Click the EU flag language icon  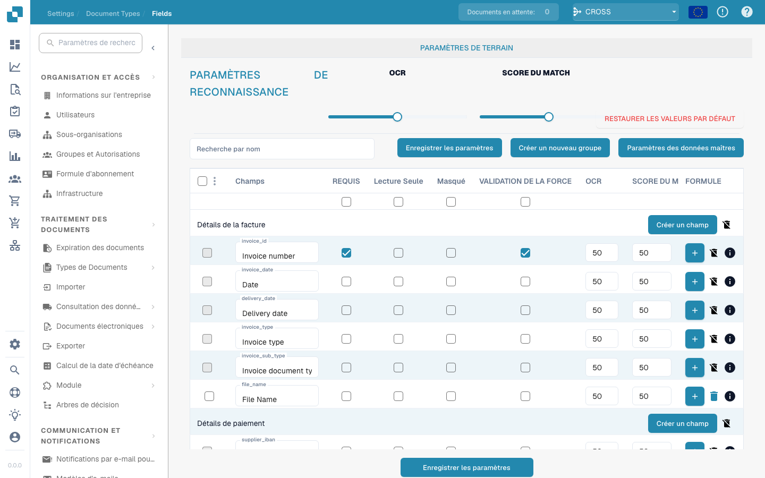click(x=698, y=12)
